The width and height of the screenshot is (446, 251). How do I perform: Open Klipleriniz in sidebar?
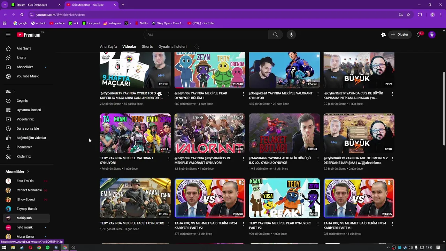tap(26, 157)
